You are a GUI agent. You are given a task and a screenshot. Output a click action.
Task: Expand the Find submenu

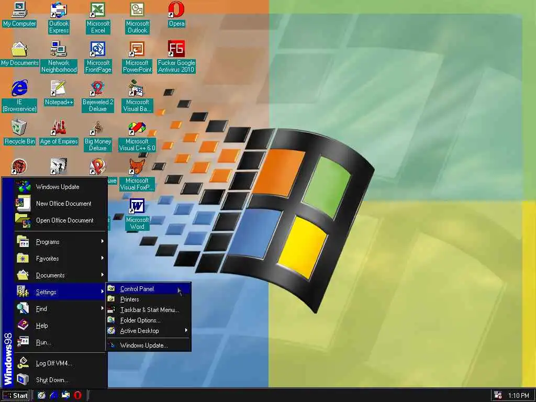[61, 309]
